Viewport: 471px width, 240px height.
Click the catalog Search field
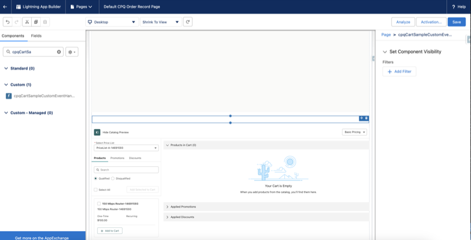point(126,170)
